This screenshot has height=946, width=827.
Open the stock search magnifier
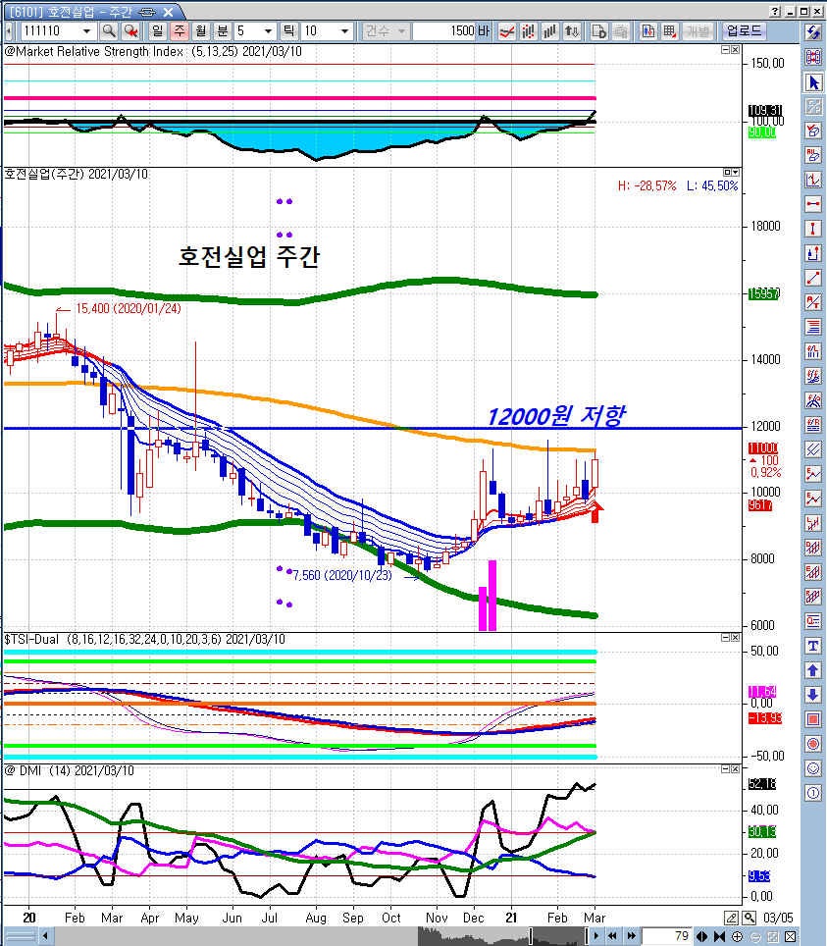click(109, 30)
